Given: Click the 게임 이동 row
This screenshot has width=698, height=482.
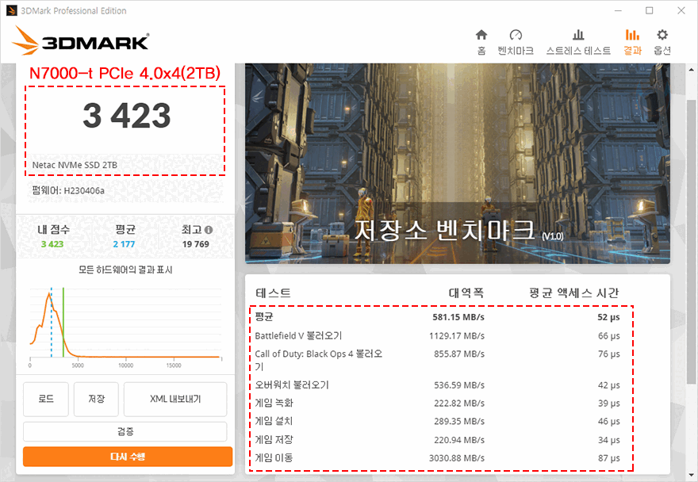Looking at the screenshot, I should tap(437, 458).
